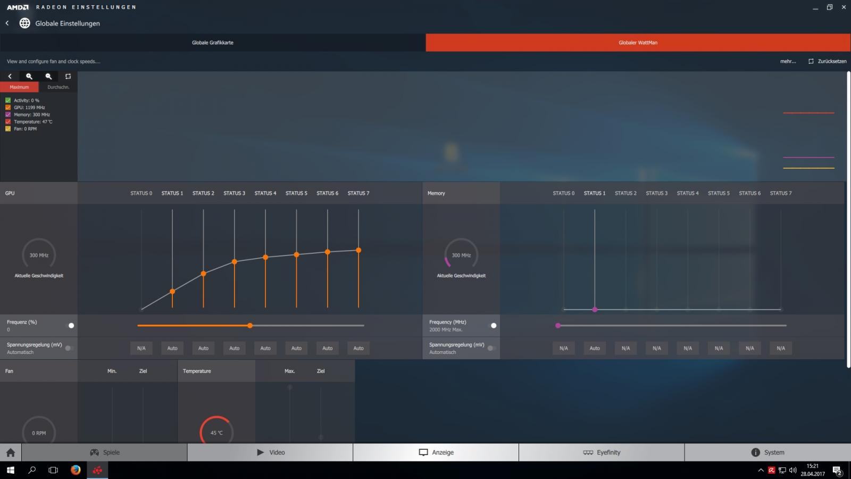This screenshot has height=479, width=851.
Task: Open the Windows Start menu
Action: point(11,470)
